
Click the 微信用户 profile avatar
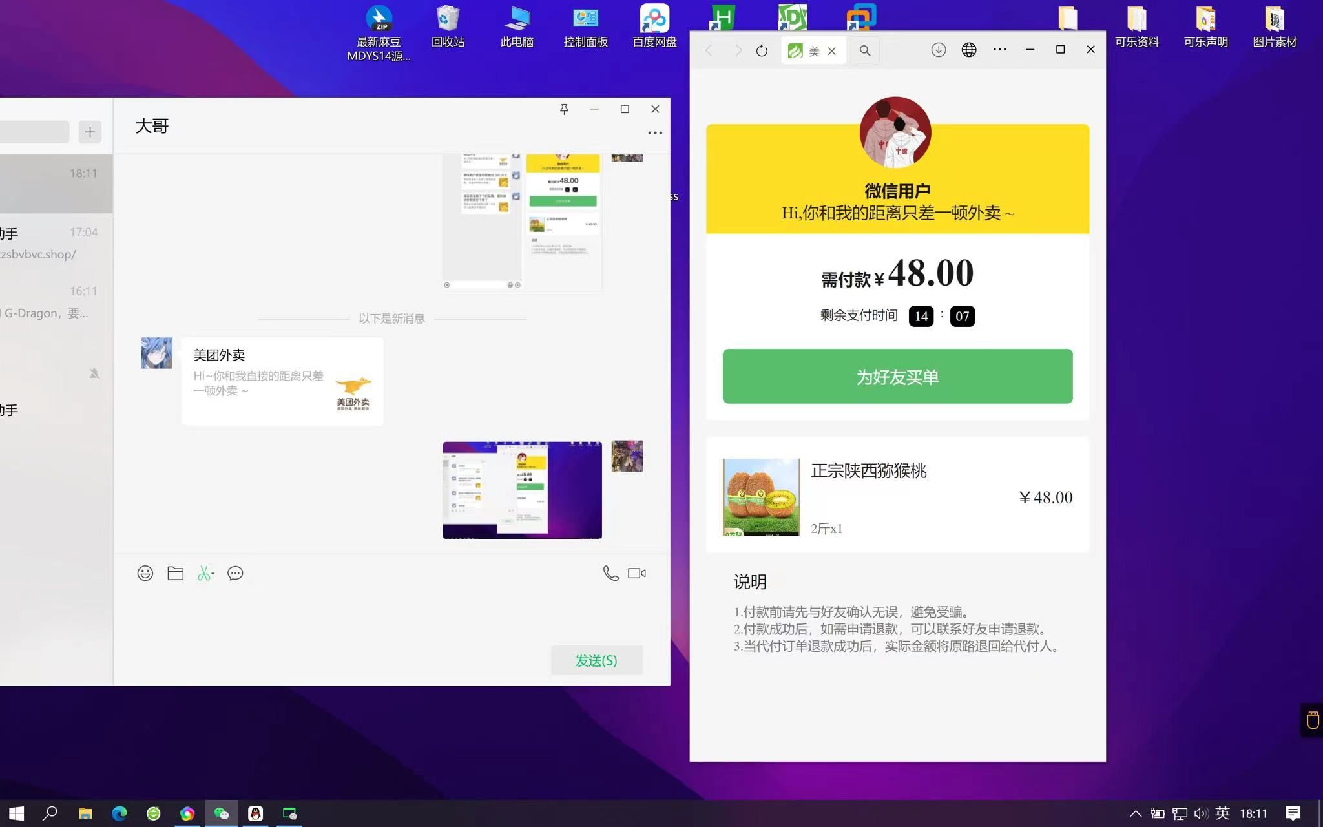coord(895,132)
